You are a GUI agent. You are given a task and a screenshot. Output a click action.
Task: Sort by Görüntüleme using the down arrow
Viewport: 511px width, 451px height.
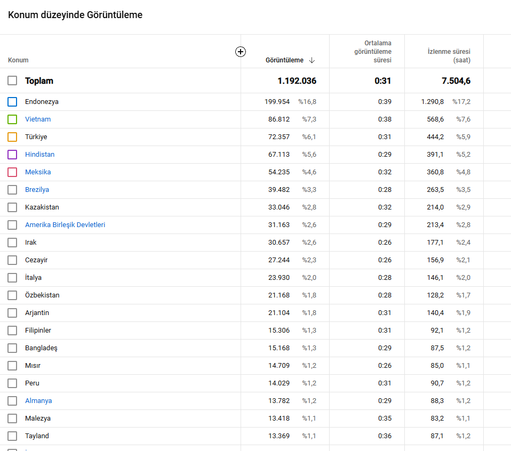(x=312, y=60)
